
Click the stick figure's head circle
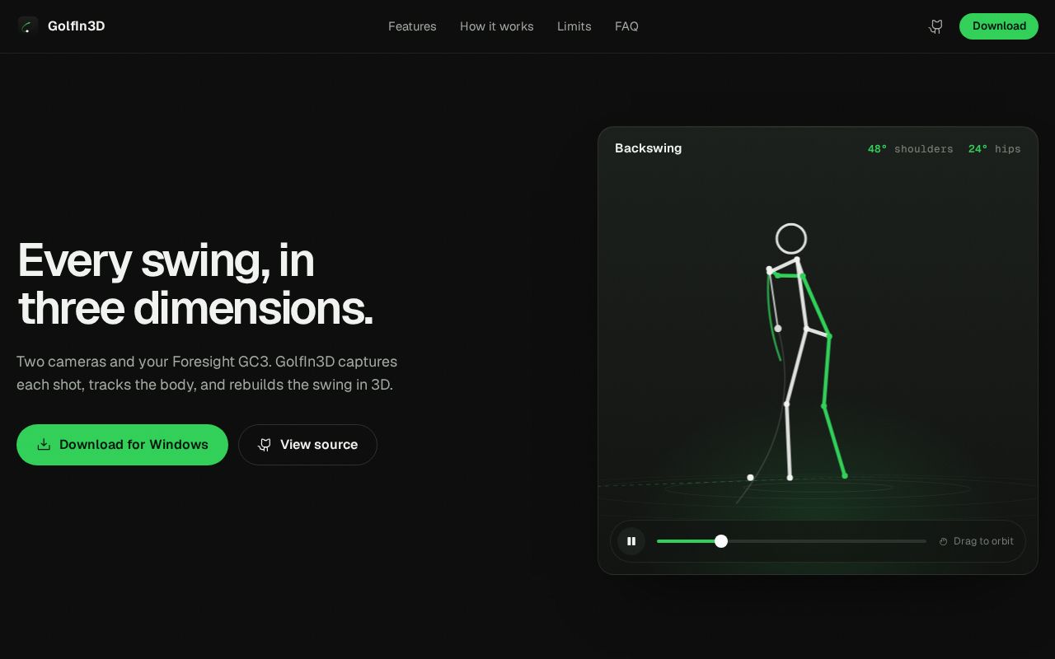[x=791, y=239]
